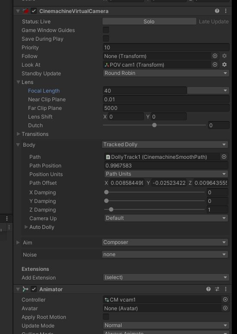Click the X Damping numeric field
The image size is (237, 334).
pyautogui.click(x=218, y=193)
